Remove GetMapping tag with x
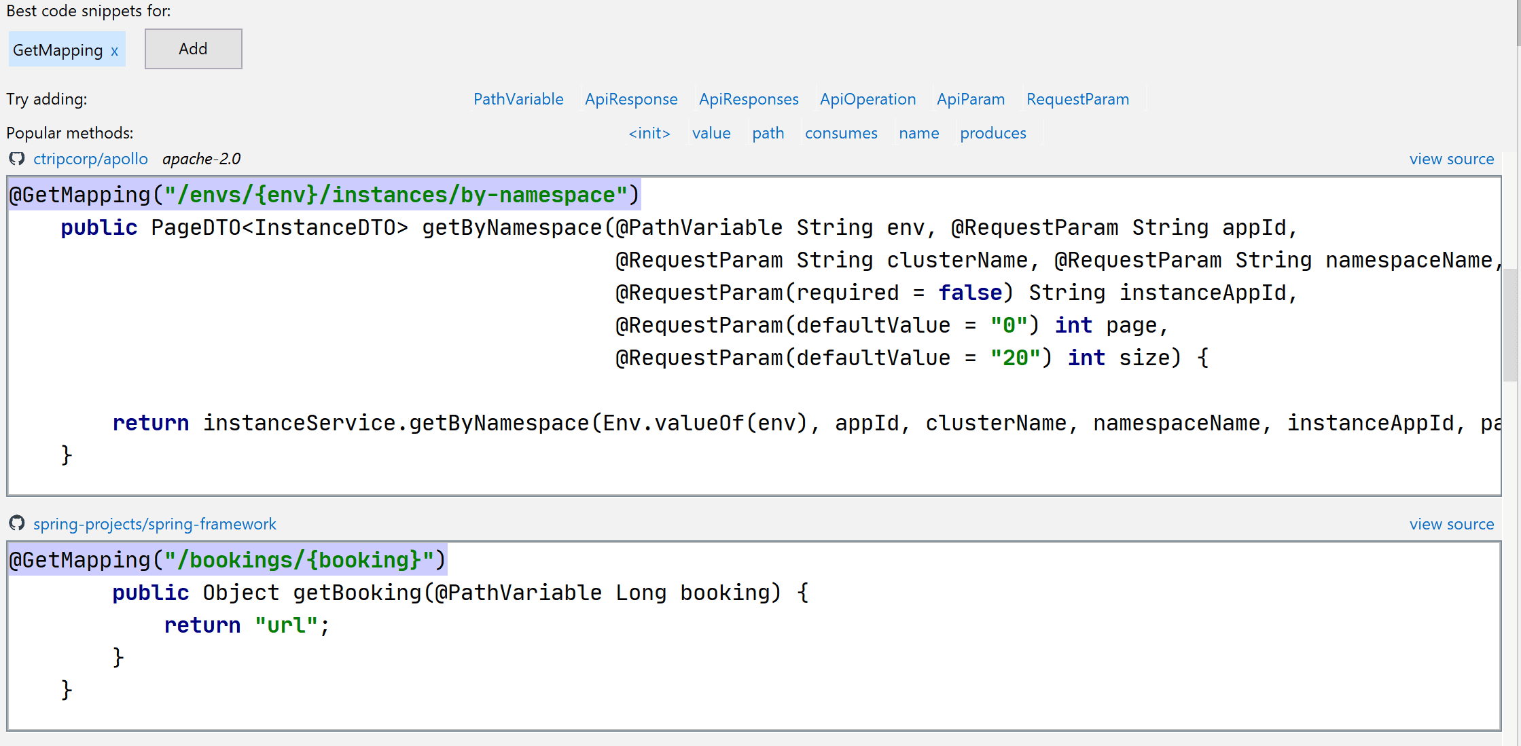Image resolution: width=1521 pixels, height=746 pixels. 114,51
